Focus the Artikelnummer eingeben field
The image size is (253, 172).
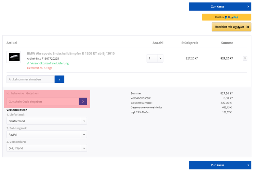point(30,79)
